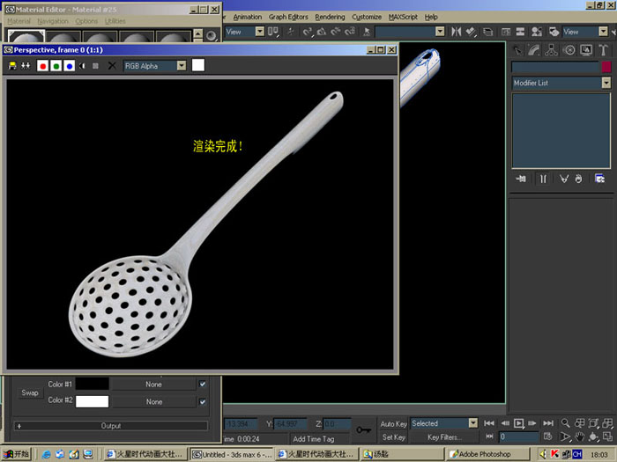Click the crimson object color swatch
Viewport: 617px width, 462px height.
606,67
